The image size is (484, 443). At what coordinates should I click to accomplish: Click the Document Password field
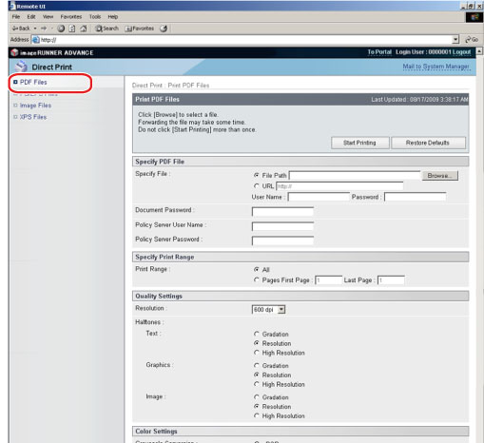point(282,211)
